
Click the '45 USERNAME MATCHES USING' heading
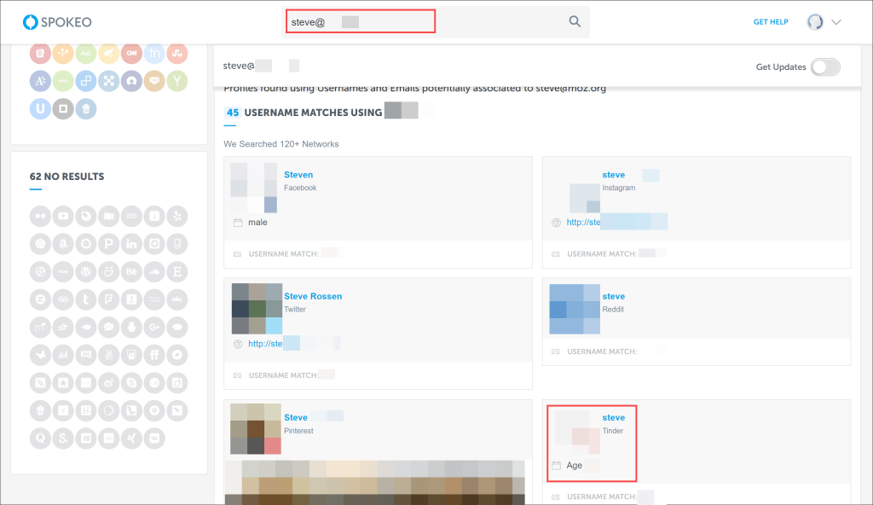tap(304, 112)
